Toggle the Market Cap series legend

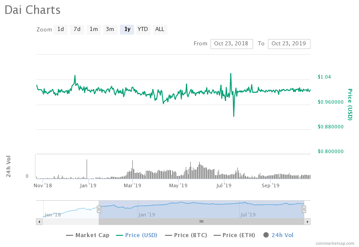(88, 235)
